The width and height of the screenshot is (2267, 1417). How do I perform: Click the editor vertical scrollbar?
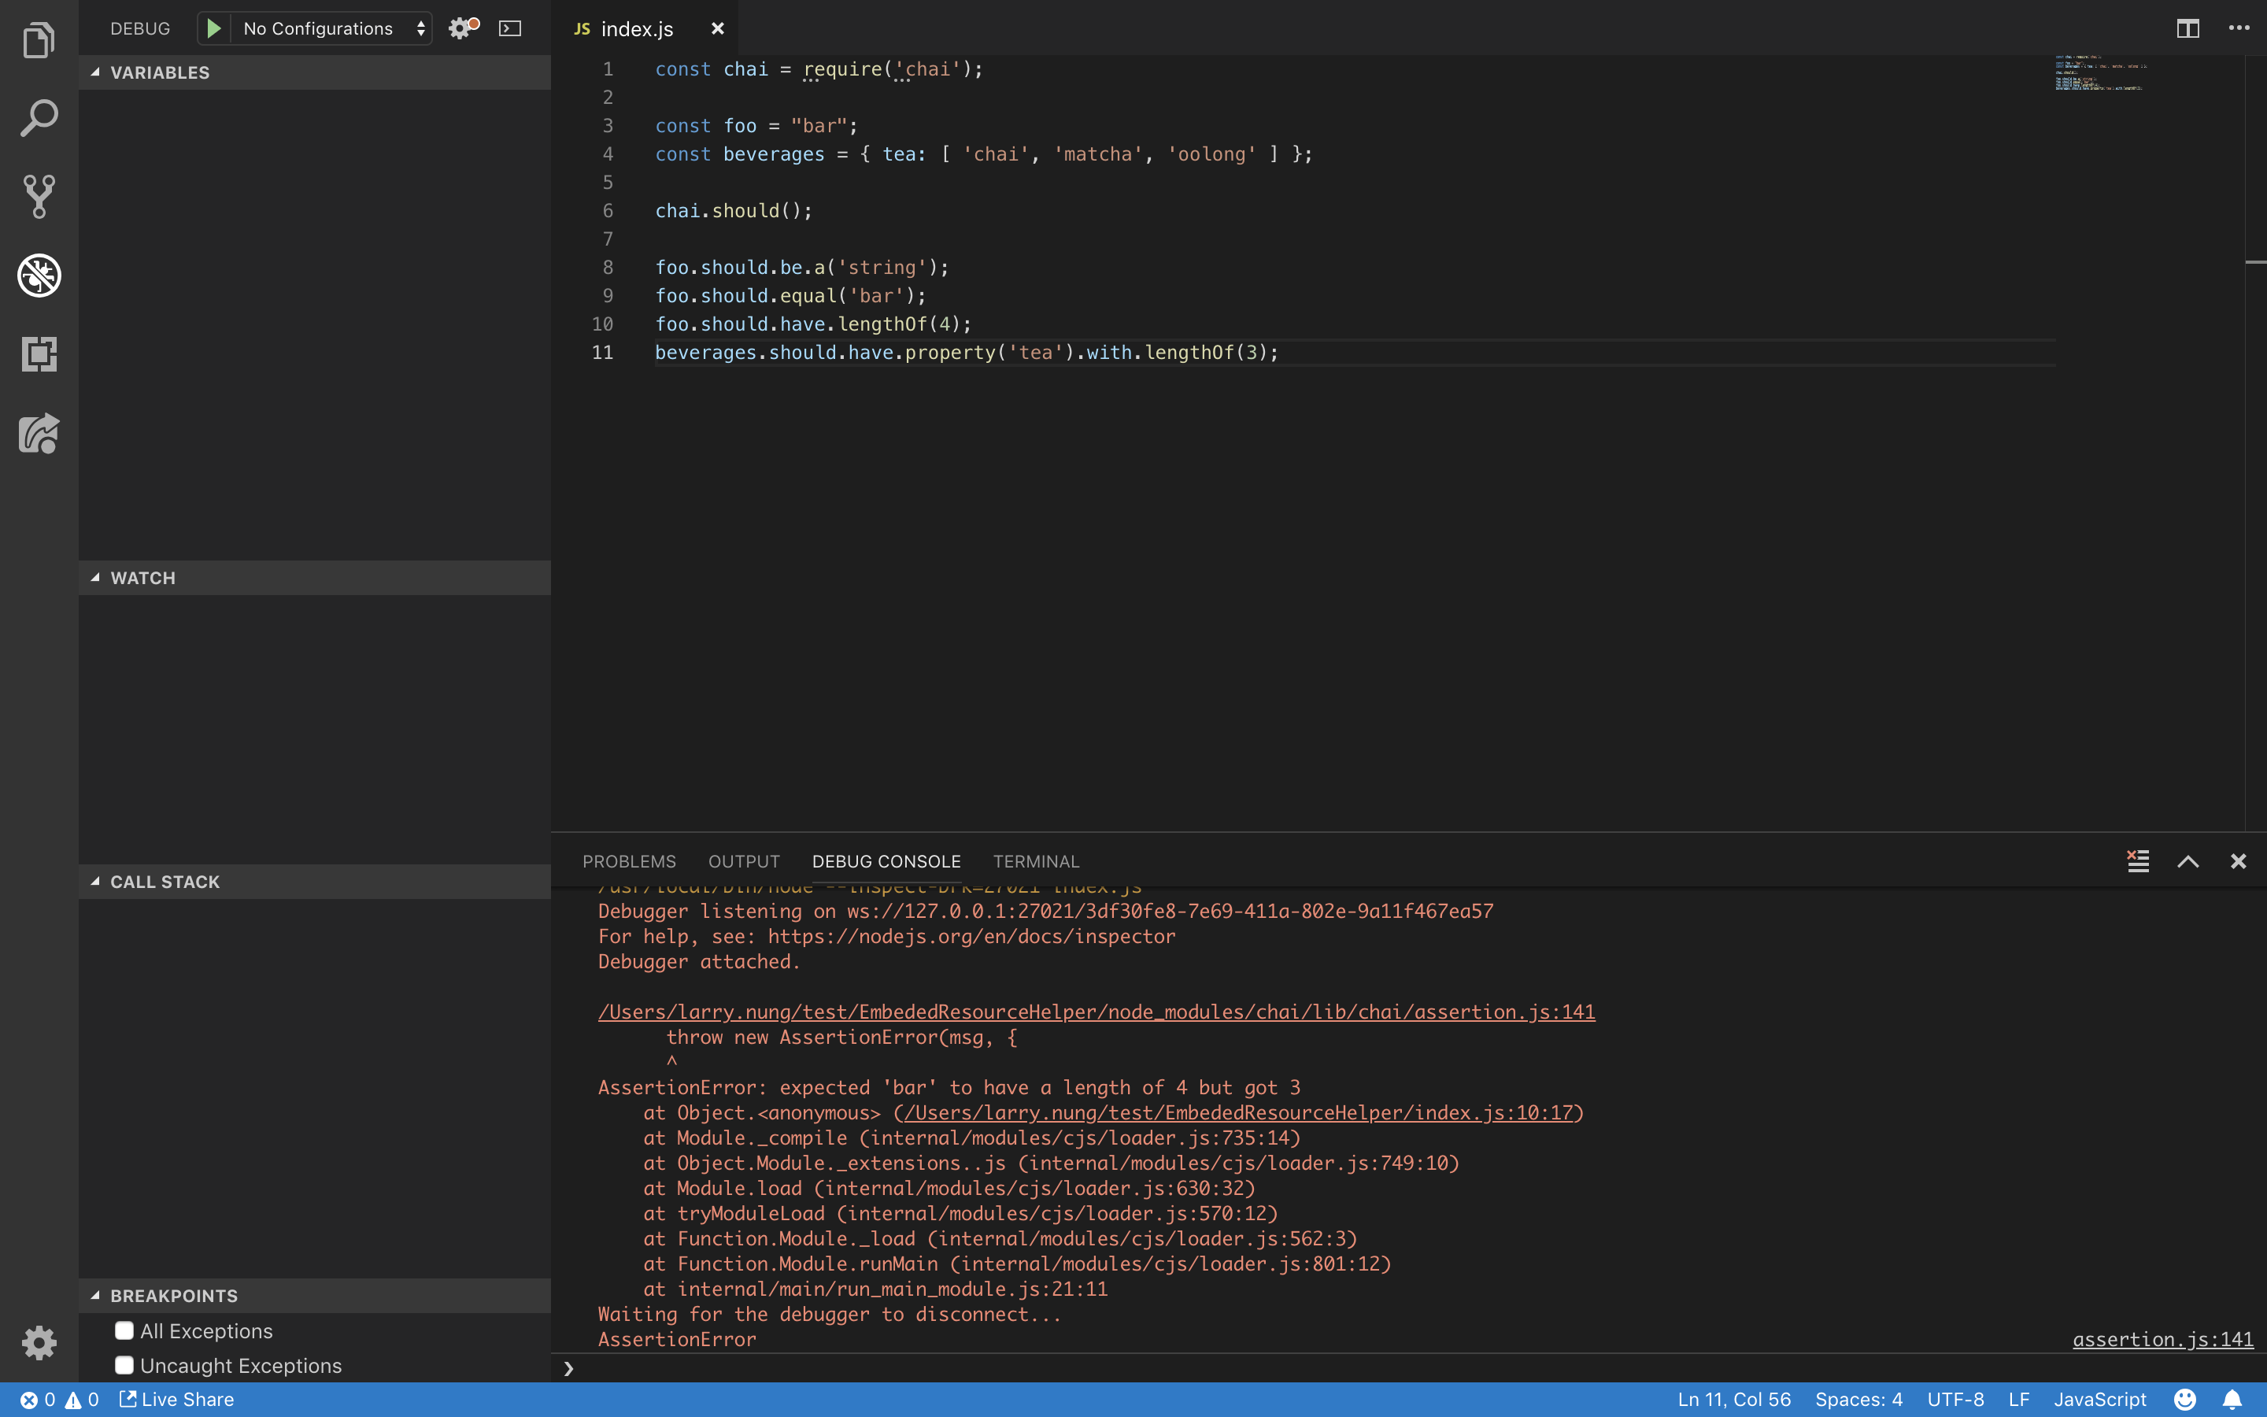2256,442
